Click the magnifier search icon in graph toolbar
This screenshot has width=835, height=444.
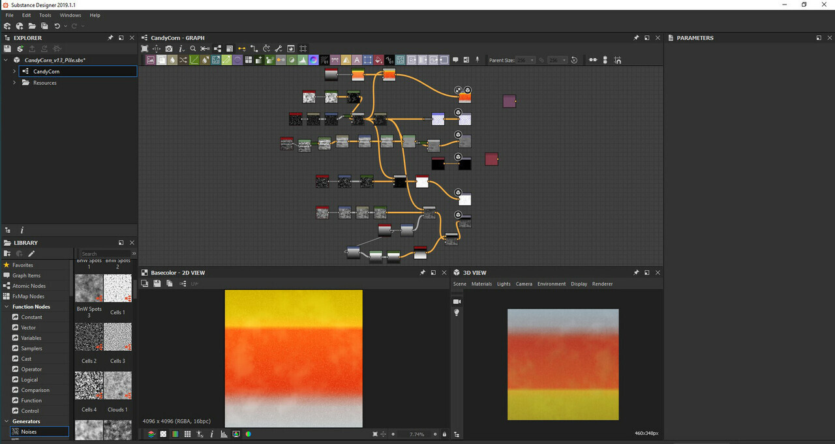(x=193, y=49)
